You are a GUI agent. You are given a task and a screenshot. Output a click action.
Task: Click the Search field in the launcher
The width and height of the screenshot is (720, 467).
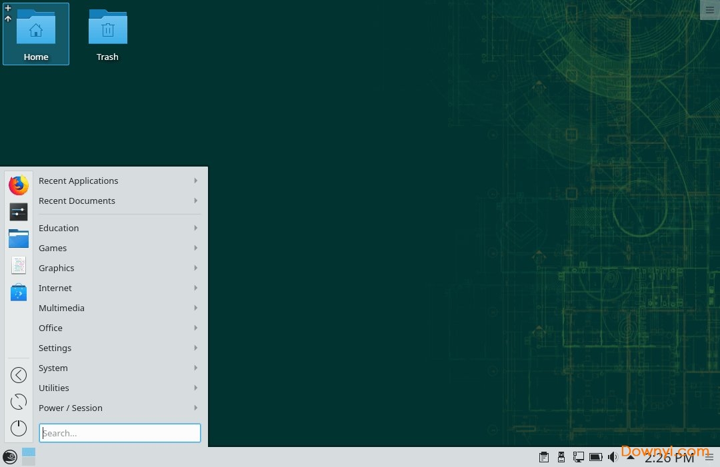(x=120, y=433)
